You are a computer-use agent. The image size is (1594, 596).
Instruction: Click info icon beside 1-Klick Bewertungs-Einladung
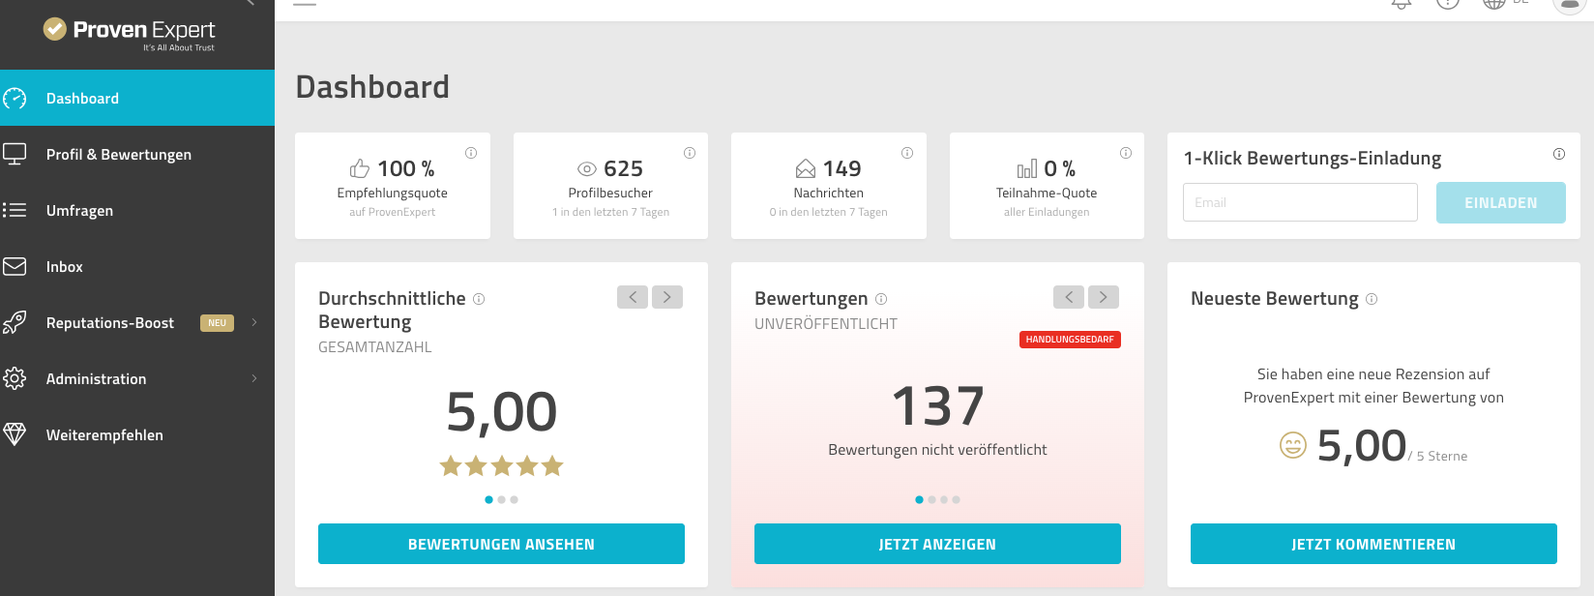tap(1559, 154)
